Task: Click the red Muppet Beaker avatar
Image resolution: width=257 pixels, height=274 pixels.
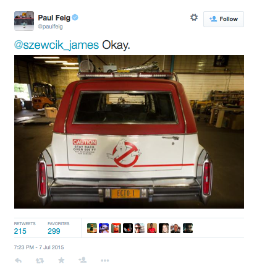Action: (116, 228)
